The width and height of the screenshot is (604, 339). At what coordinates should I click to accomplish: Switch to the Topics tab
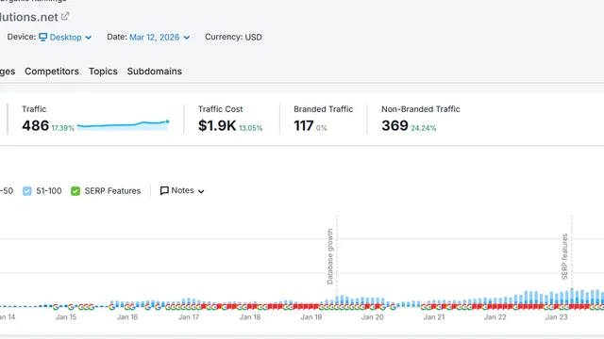pyautogui.click(x=103, y=72)
